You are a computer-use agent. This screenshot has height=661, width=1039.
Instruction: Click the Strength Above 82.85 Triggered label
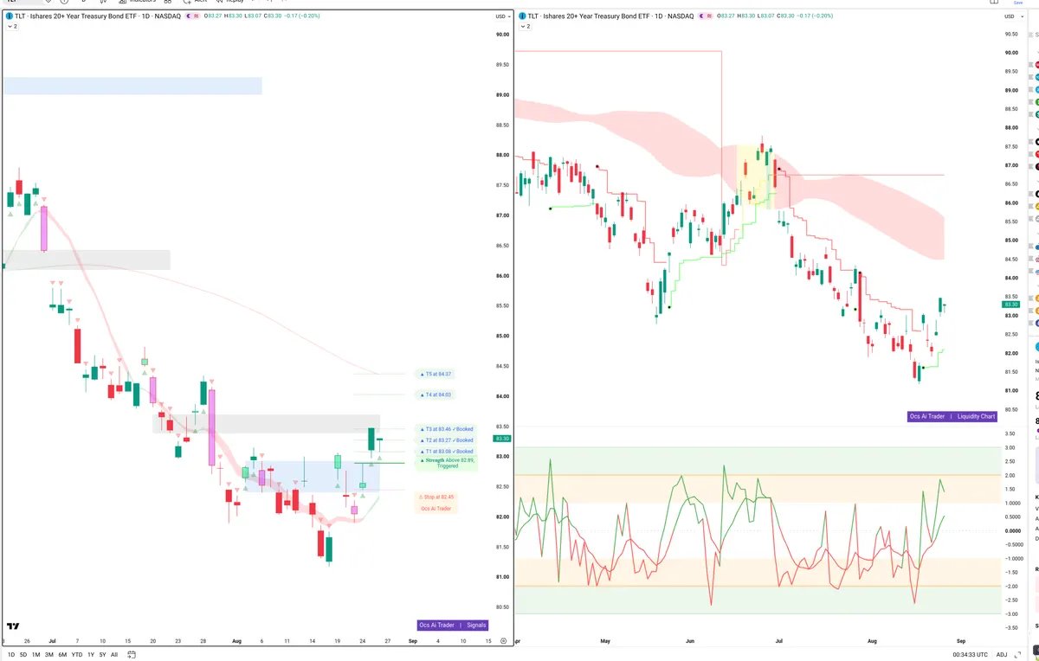point(447,463)
